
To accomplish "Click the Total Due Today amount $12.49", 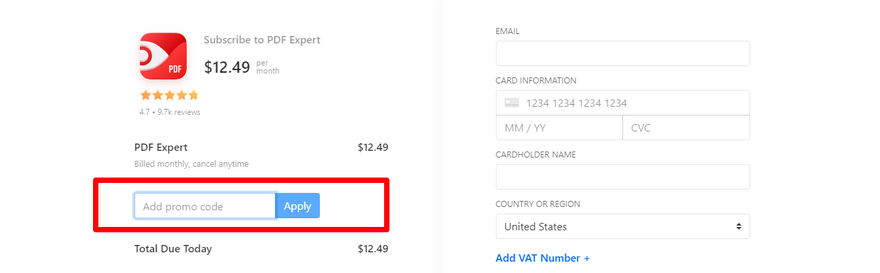I will pyautogui.click(x=373, y=249).
